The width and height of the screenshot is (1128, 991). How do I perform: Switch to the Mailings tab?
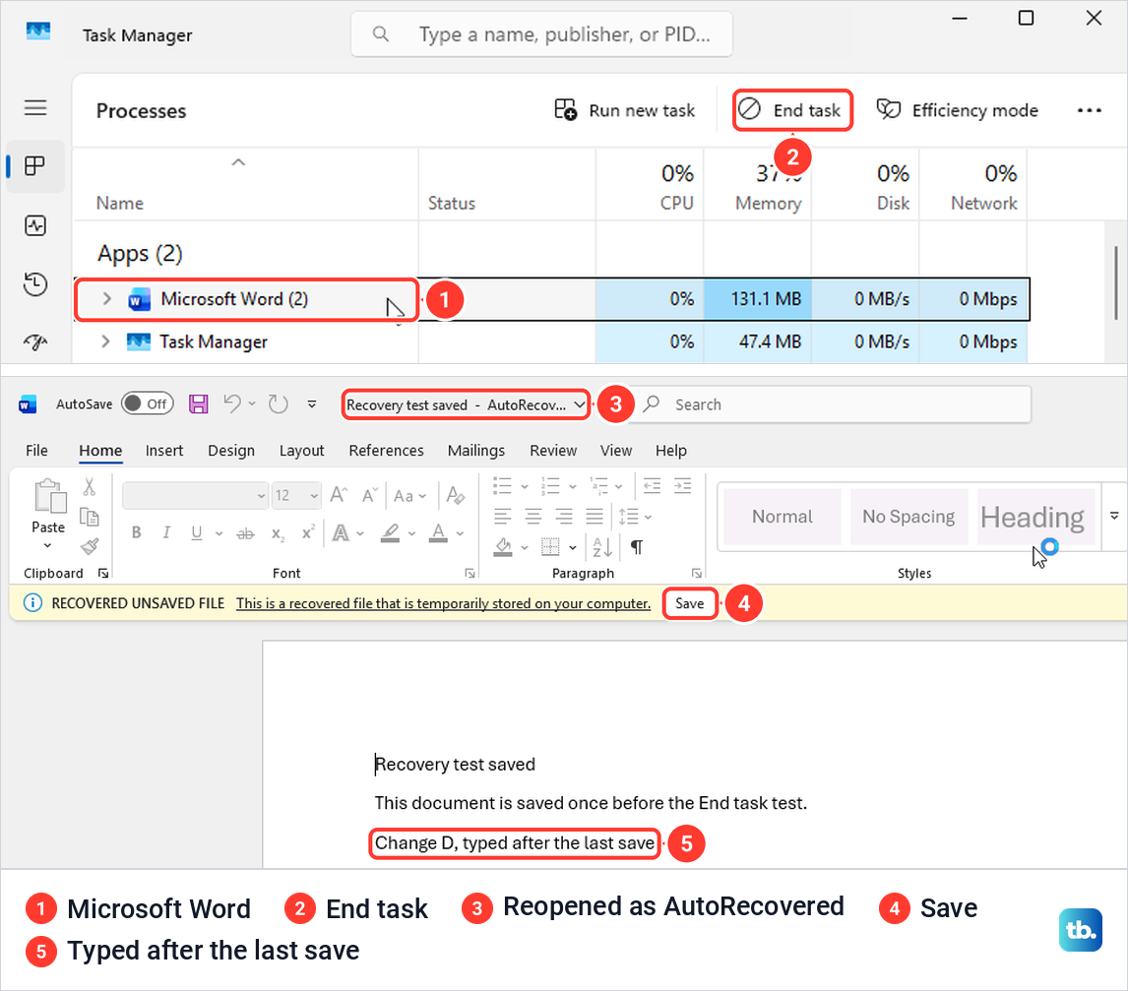pos(476,450)
